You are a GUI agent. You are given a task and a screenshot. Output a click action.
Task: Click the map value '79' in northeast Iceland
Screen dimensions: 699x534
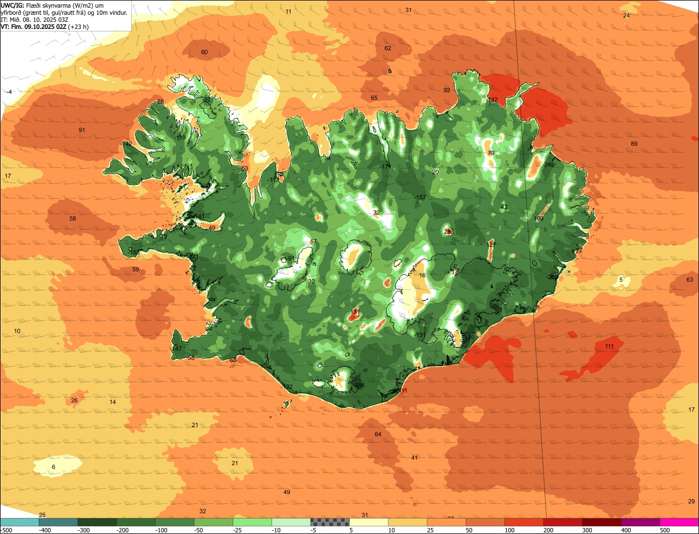[490, 153]
